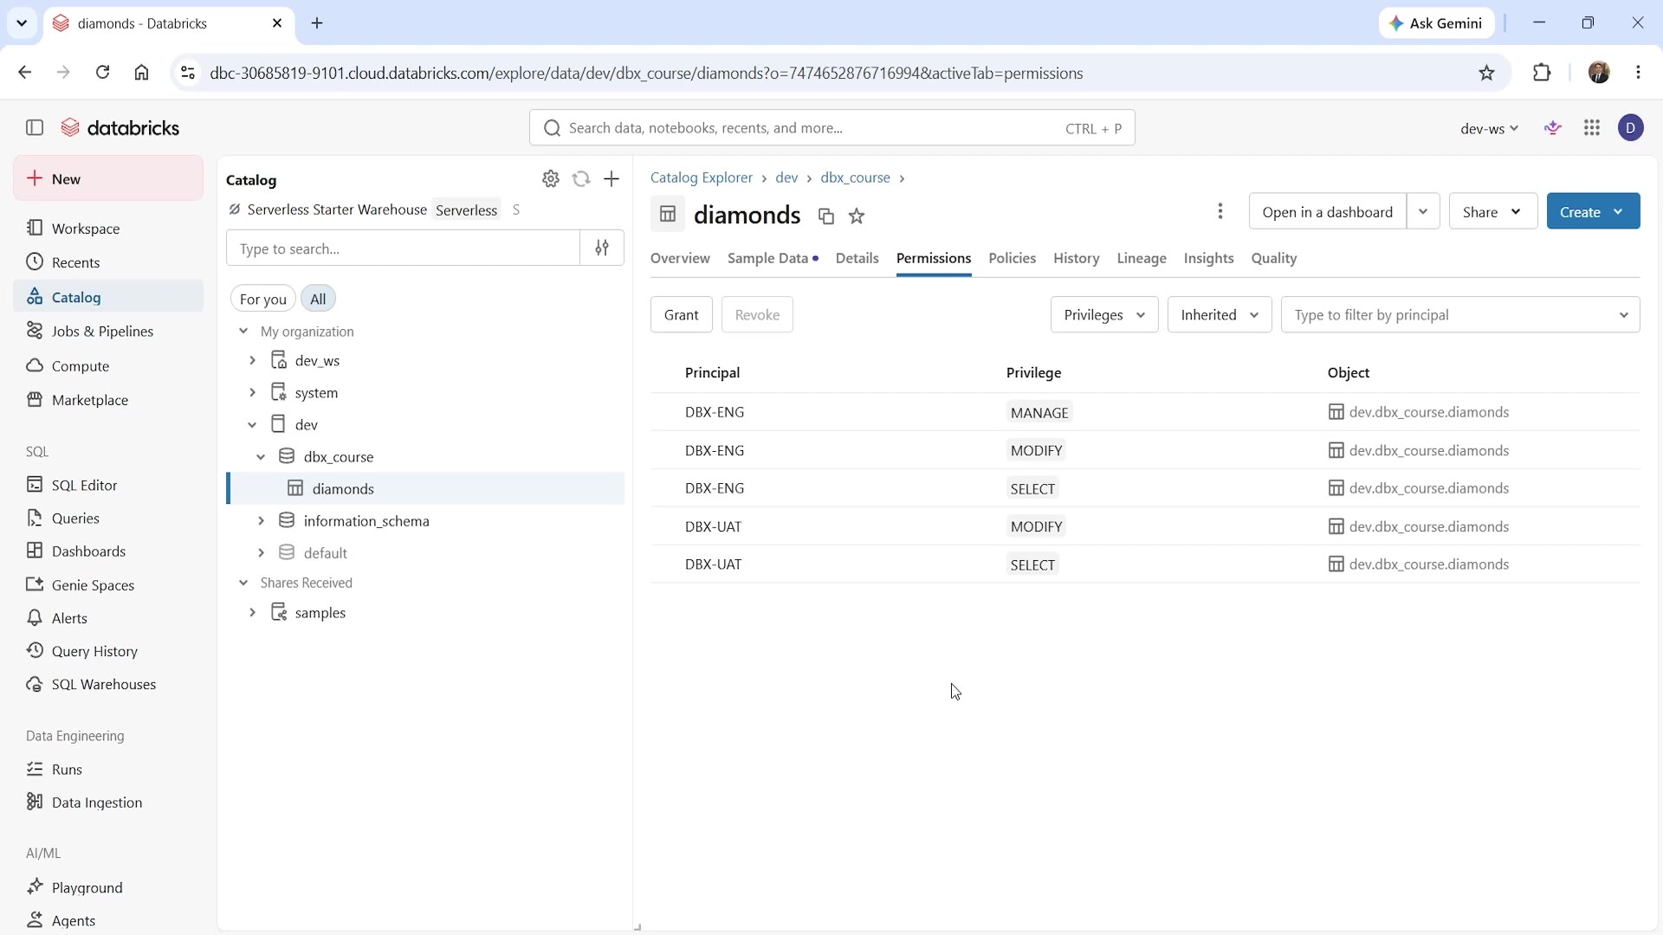Click the Databricks logo
This screenshot has height=935, width=1663.
point(120,128)
